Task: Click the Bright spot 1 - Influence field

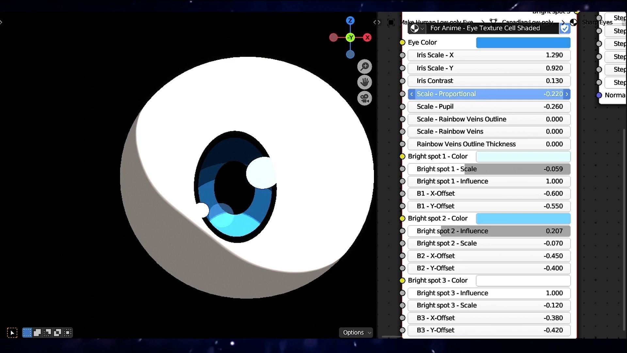Action: 489,181
